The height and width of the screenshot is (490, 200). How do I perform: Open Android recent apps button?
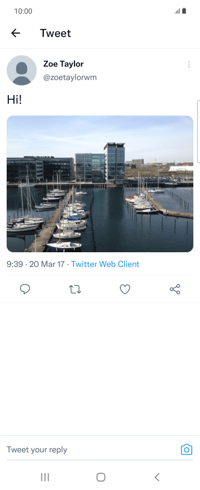pyautogui.click(x=45, y=477)
